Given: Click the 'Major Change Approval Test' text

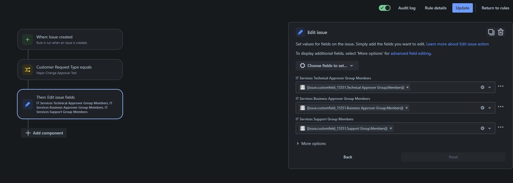Looking at the screenshot, I should click(57, 73).
